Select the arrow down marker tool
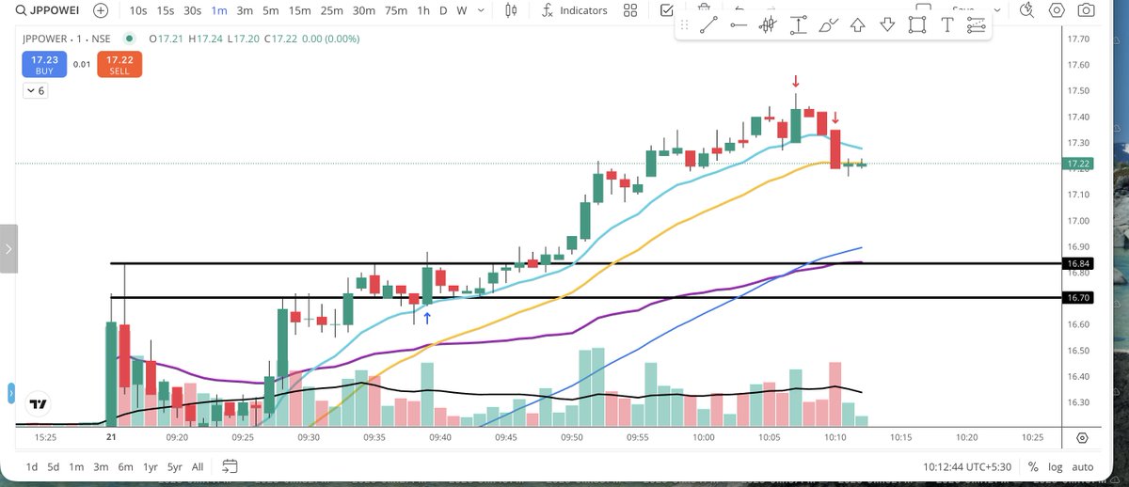Viewport: 1129px width, 487px height. click(x=887, y=25)
